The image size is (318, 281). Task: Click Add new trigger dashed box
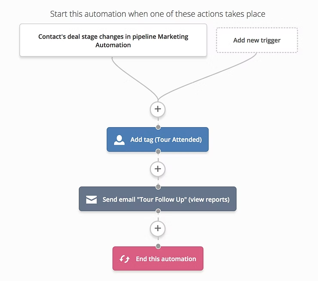(257, 40)
